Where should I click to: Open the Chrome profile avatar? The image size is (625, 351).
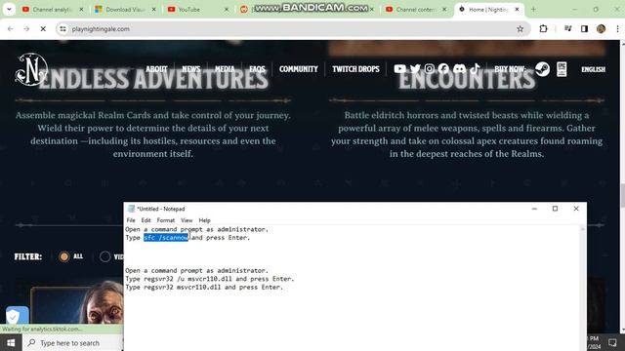point(602,28)
